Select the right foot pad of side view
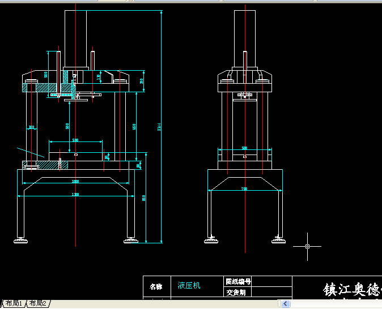This screenshot has height=309, width=382. click(x=278, y=240)
